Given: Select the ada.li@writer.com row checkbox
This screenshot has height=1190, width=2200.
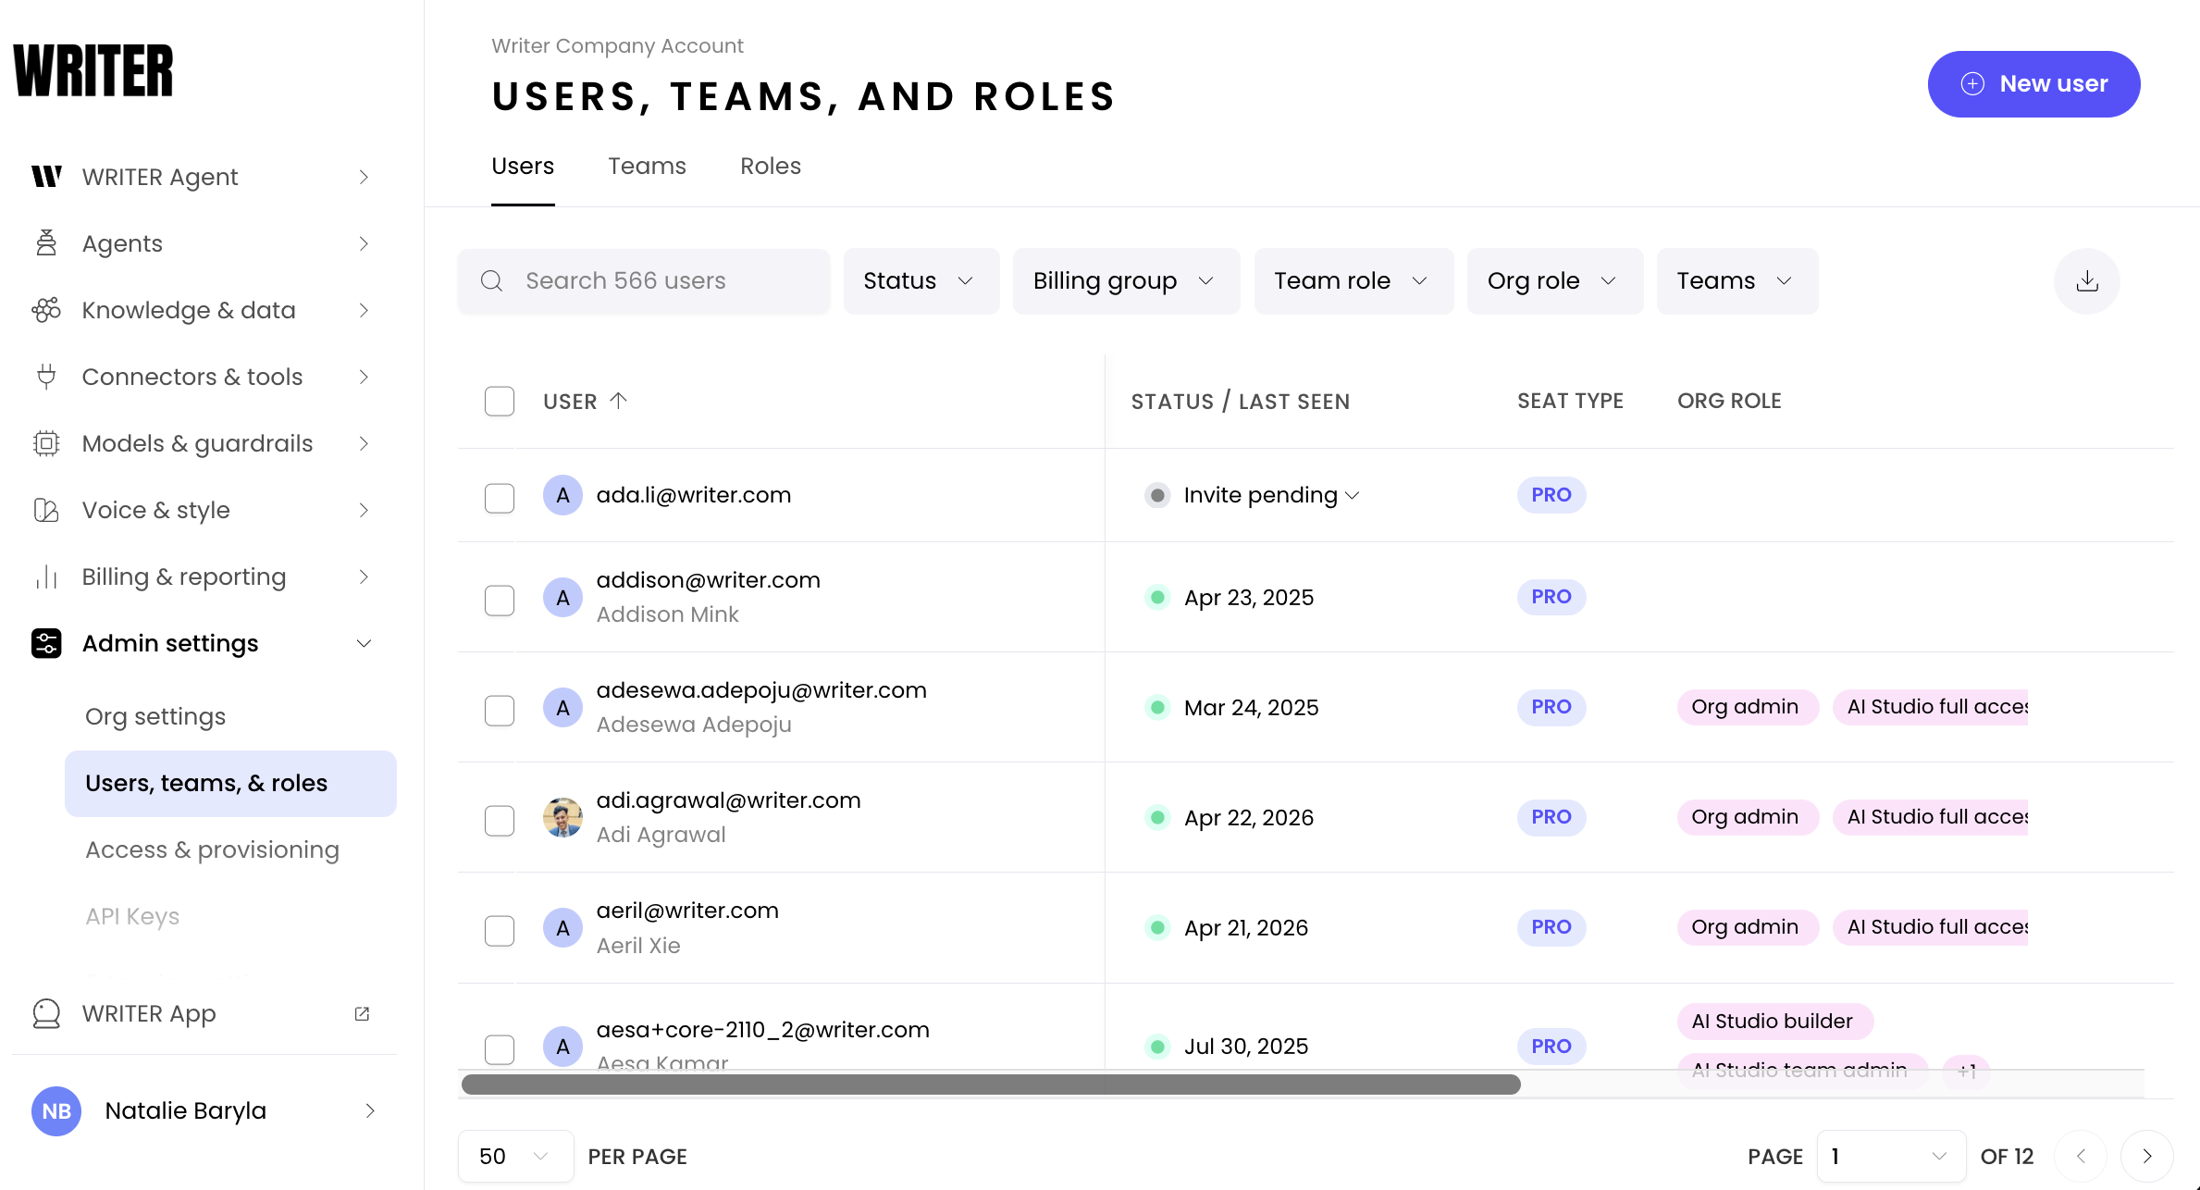Looking at the screenshot, I should click(x=500, y=497).
